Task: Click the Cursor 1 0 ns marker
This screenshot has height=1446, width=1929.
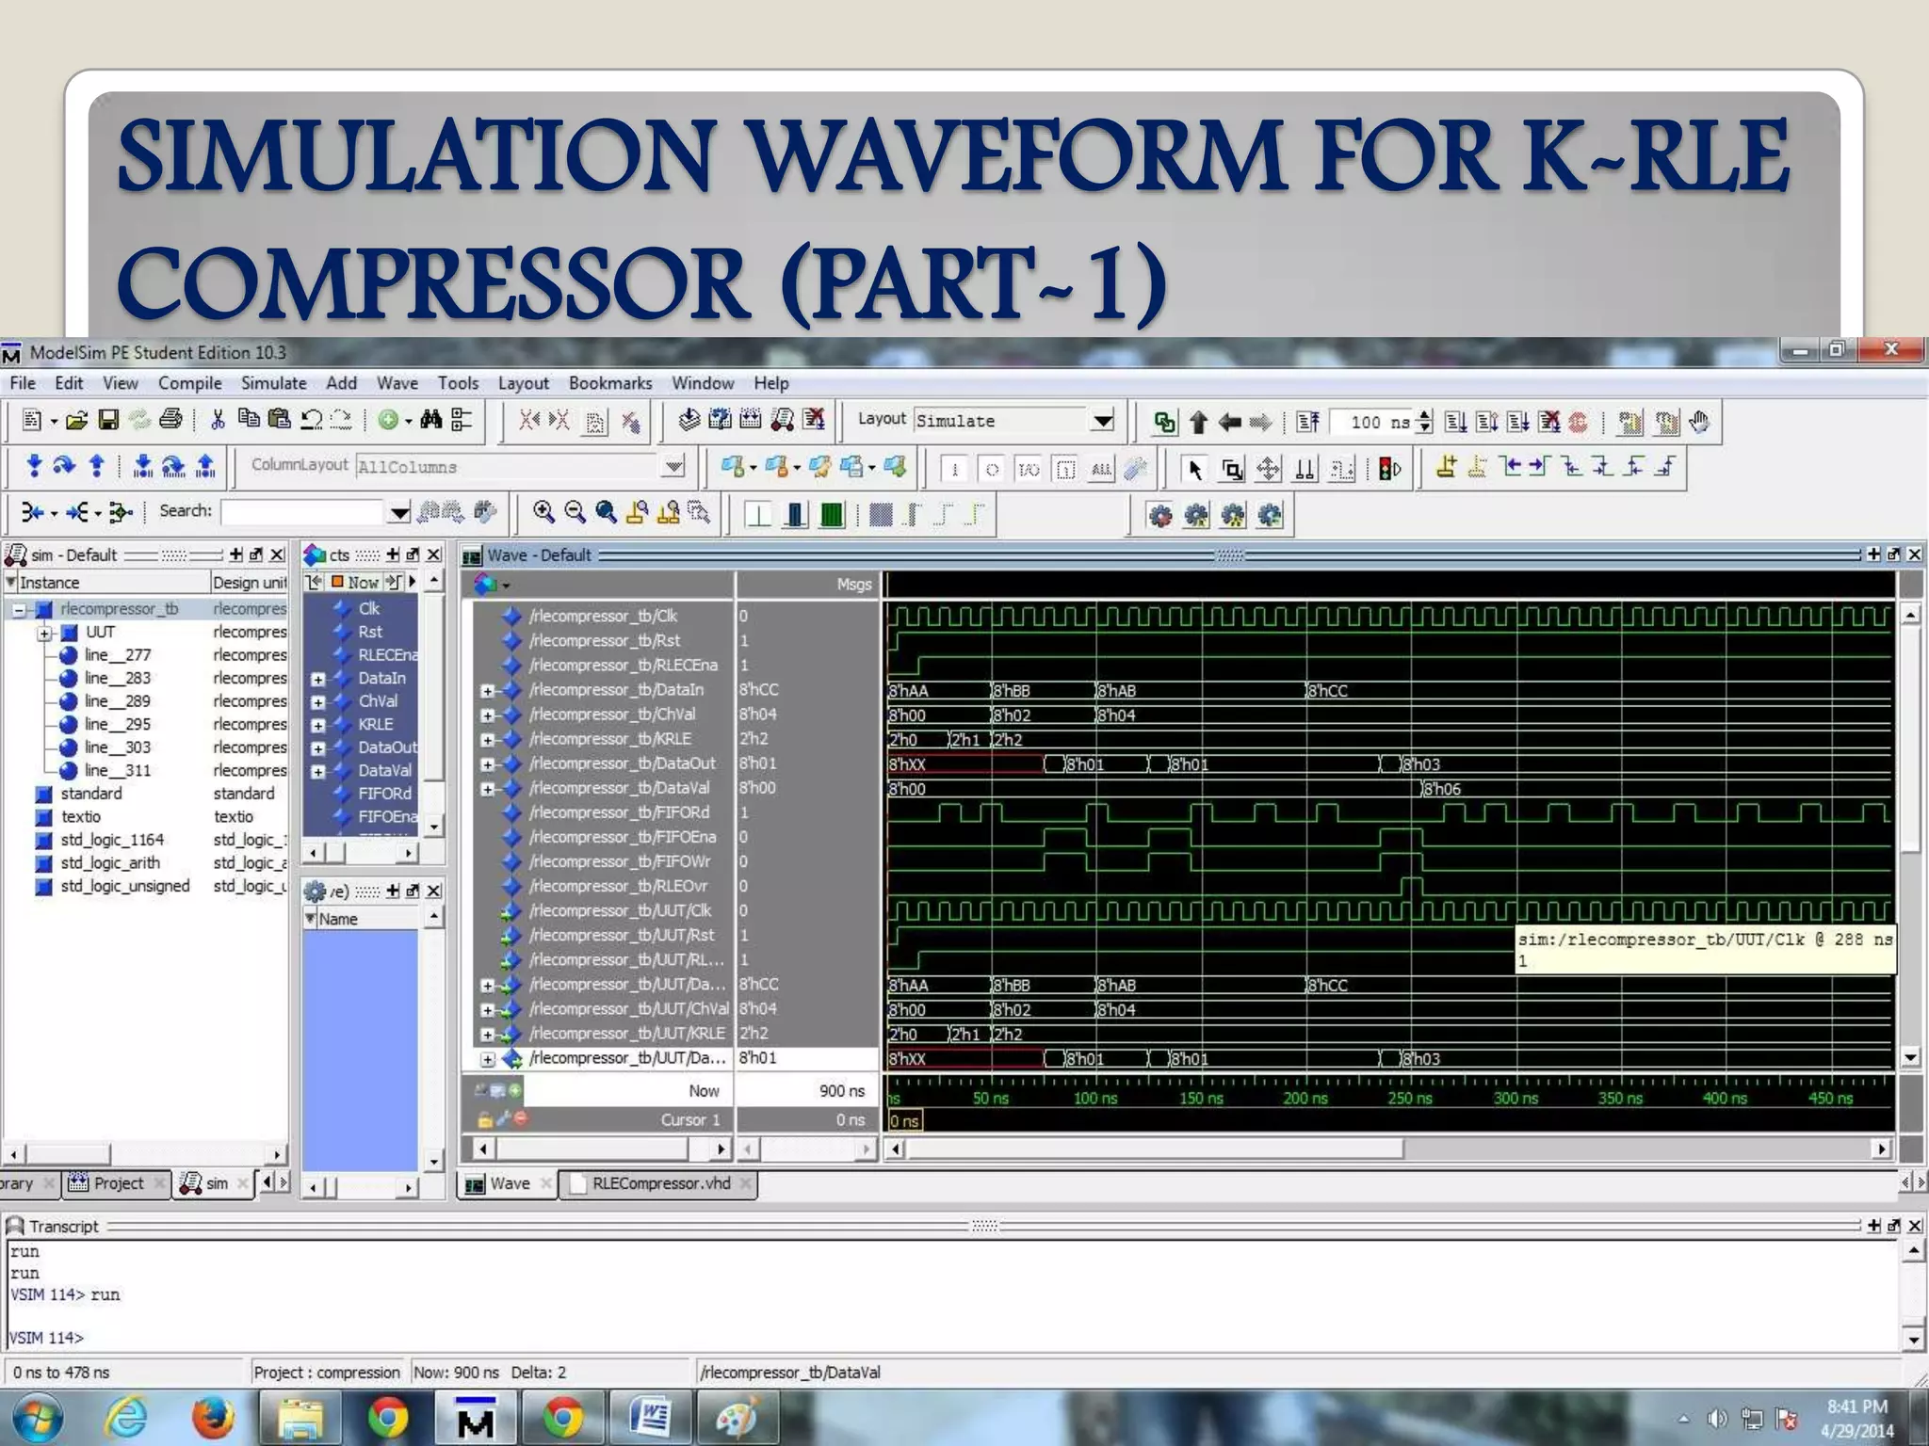Action: coord(904,1120)
